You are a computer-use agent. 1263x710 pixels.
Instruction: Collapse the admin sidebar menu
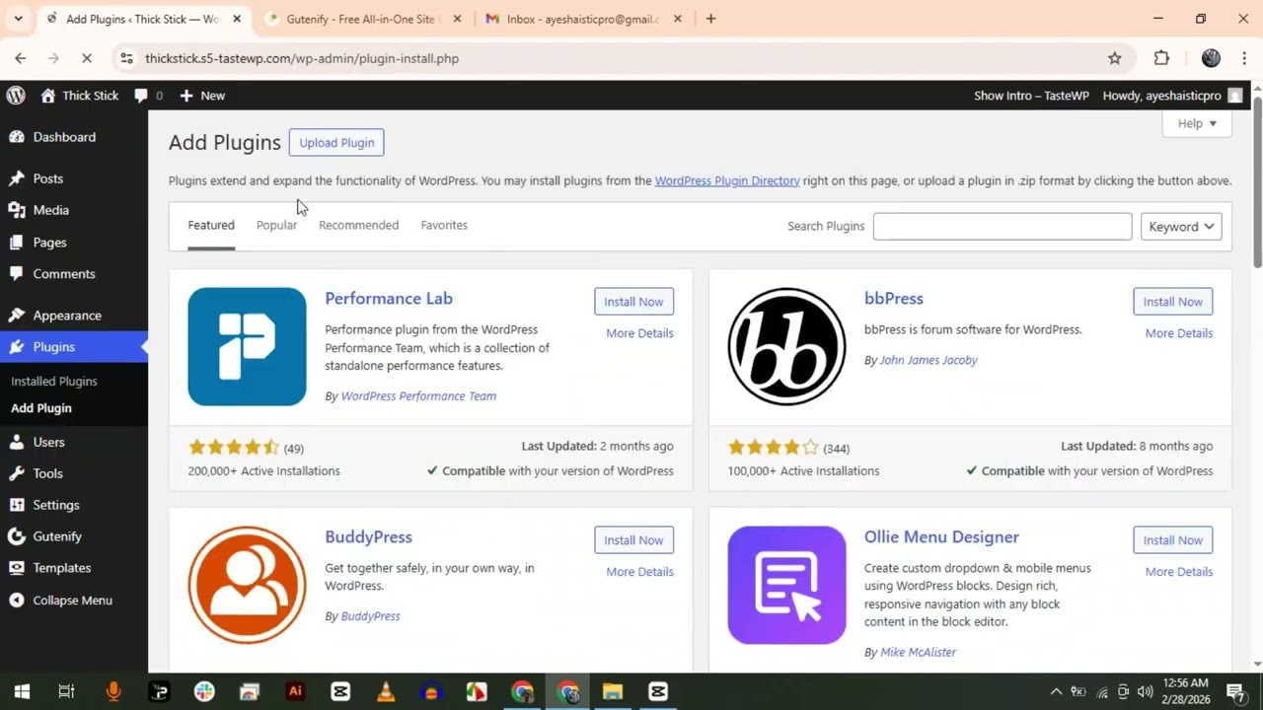[x=74, y=600]
